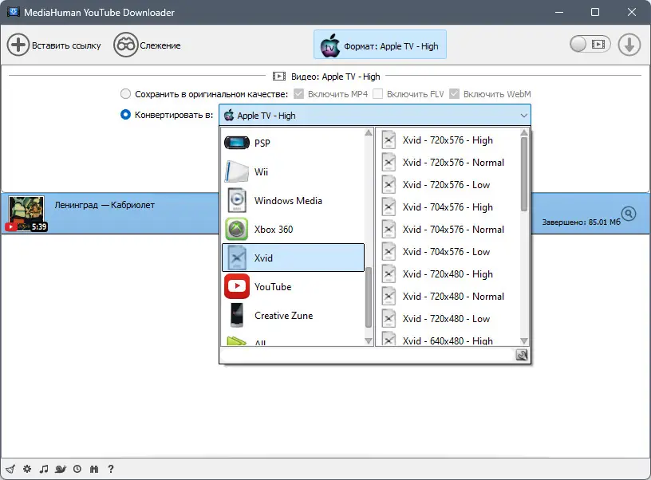
Task: Click the Wii console icon
Action: [236, 171]
